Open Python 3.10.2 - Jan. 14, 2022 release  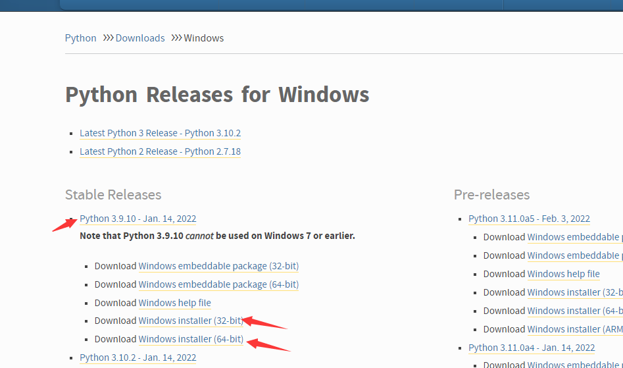click(x=138, y=357)
